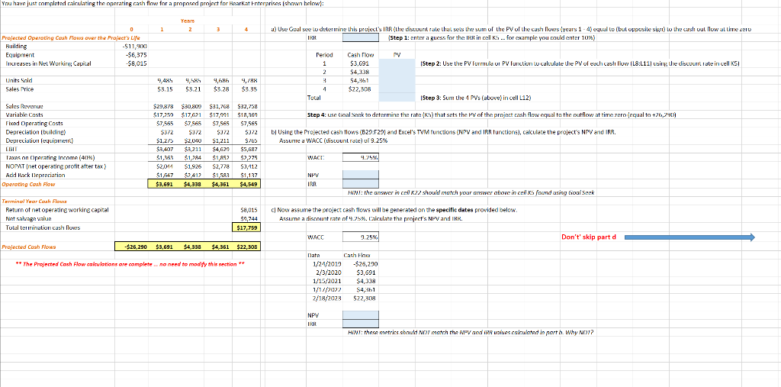Click the $17,759 total termination cash flows cell
Screen dimensions: 781x387
(x=246, y=227)
